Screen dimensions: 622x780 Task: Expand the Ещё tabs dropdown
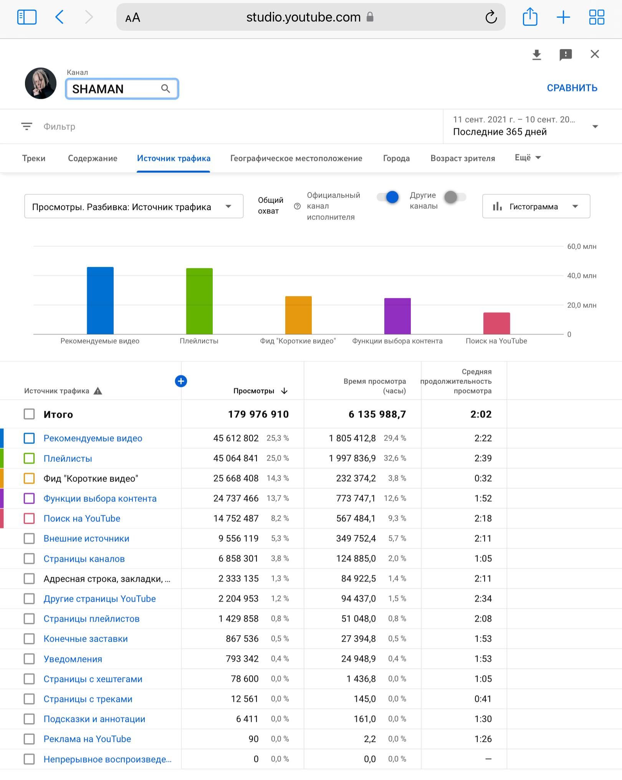(x=528, y=158)
